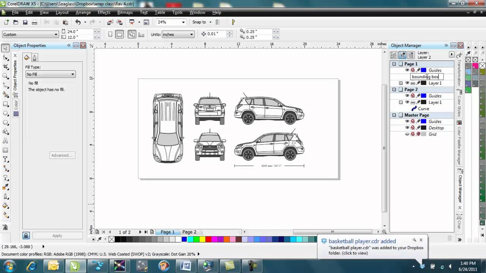Select the Table tool in the toolbox

[5, 150]
